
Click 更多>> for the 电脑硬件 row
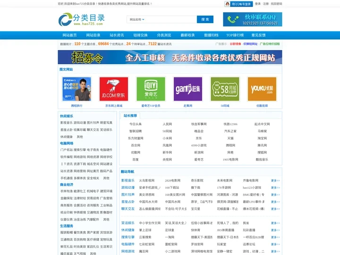275,245
